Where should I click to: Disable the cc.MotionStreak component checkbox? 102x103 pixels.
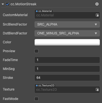click(7, 4)
